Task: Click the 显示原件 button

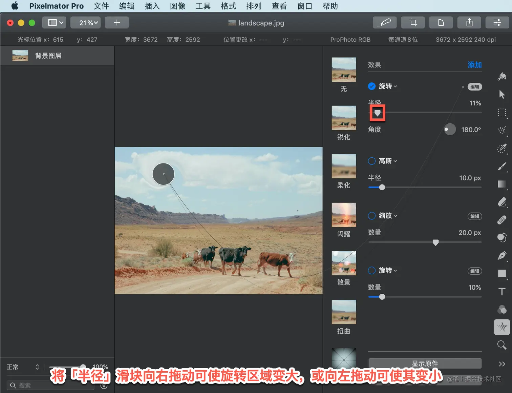Action: (x=425, y=363)
